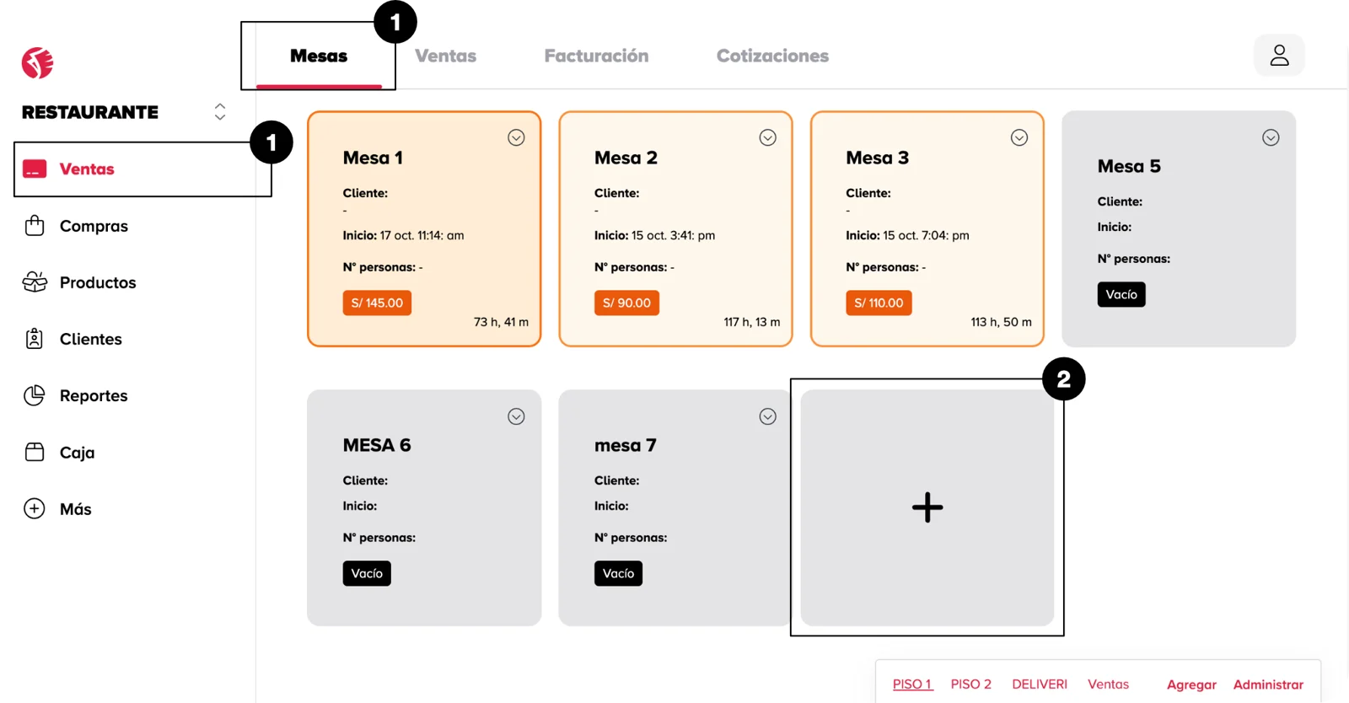Expand Mesa 3 options chevron
The width and height of the screenshot is (1349, 703).
(1019, 137)
